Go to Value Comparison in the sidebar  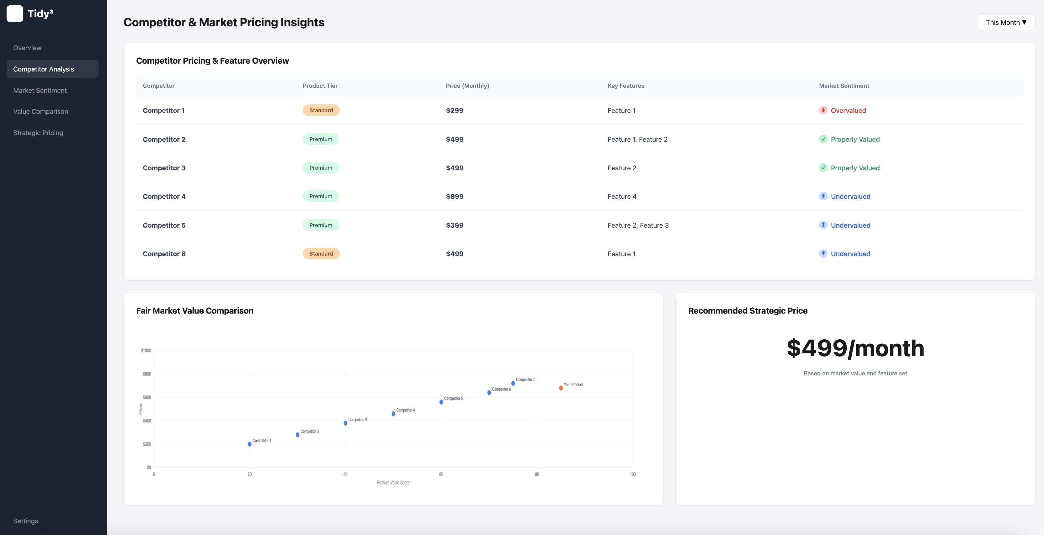tap(40, 111)
